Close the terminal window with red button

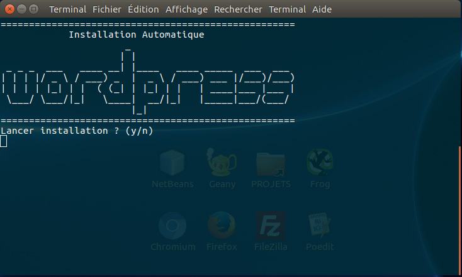pyautogui.click(x=9, y=9)
